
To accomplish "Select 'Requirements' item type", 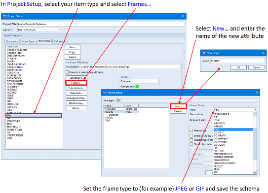I will point(15,67).
